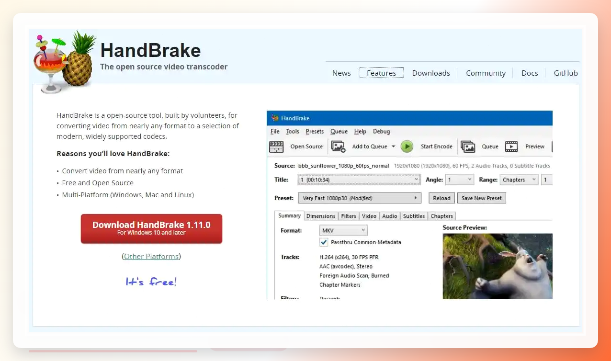The image size is (611, 361).
Task: Go to the GitHub page
Action: pos(566,73)
